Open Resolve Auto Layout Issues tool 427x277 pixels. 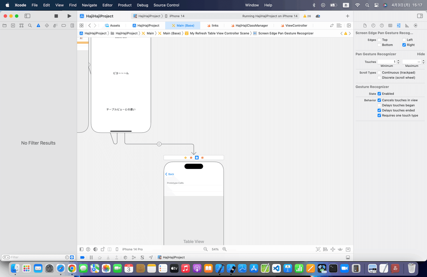pos(341,249)
